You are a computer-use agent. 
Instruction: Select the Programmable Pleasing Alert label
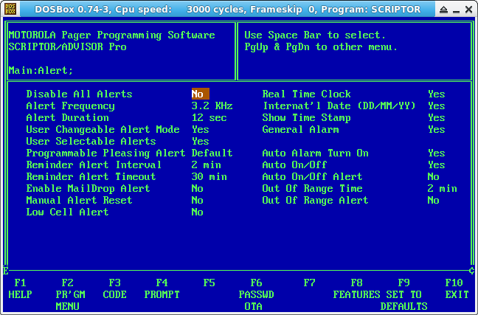coord(105,153)
